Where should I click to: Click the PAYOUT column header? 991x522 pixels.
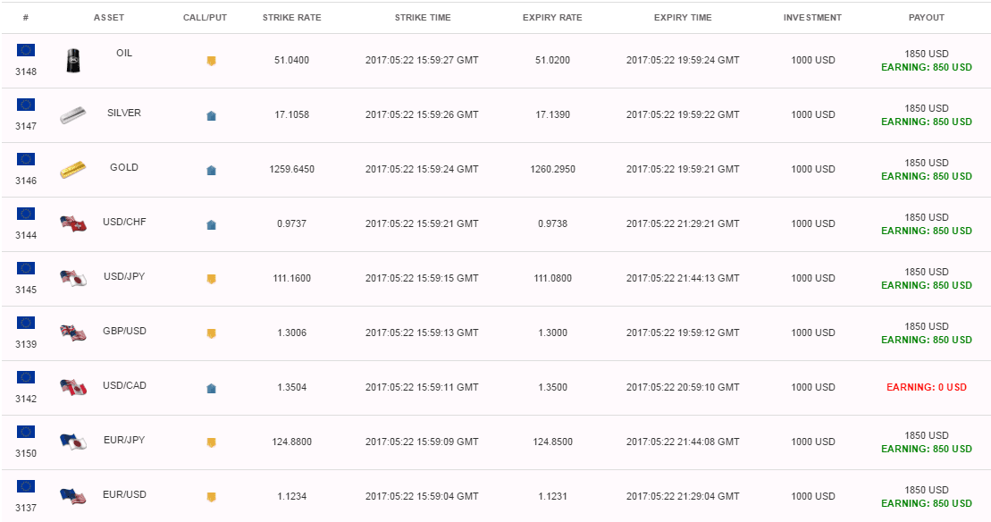point(927,18)
